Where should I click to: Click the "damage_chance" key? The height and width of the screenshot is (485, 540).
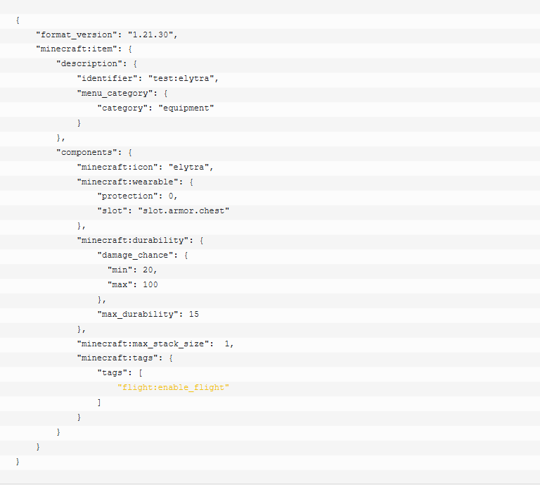tap(134, 256)
